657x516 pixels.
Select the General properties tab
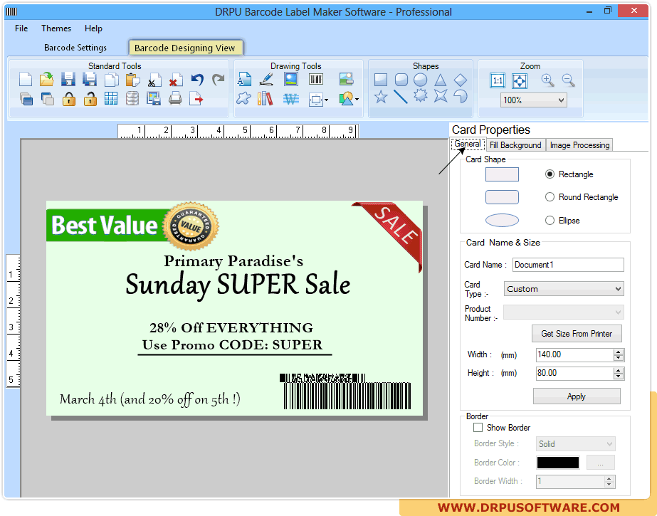pyautogui.click(x=468, y=144)
